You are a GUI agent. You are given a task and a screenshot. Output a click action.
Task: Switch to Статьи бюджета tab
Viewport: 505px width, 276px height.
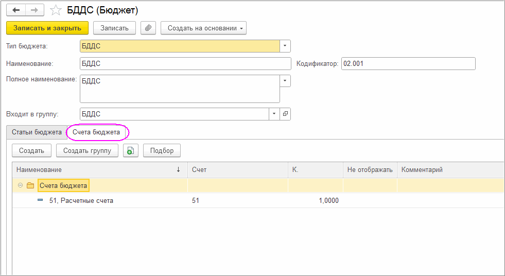click(x=37, y=132)
